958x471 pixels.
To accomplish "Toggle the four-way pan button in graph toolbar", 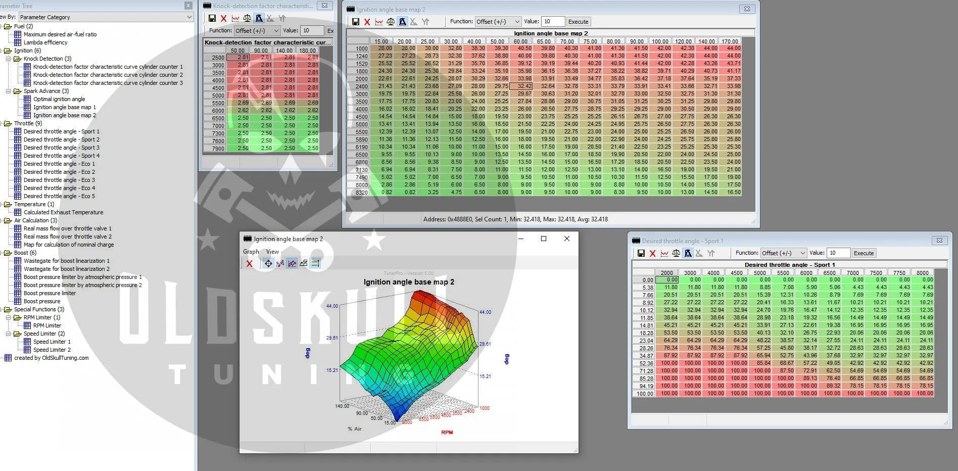I will point(268,263).
